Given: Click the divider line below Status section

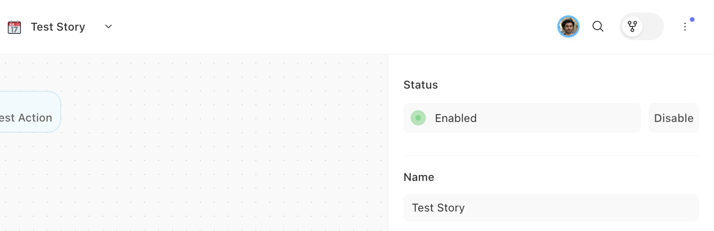Looking at the screenshot, I should [551, 155].
